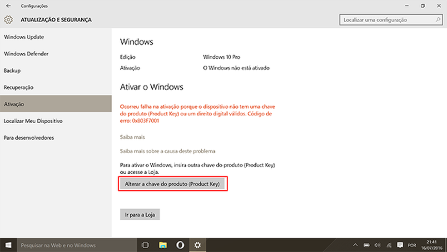
Task: Close the Configurações window
Action: pos(439,6)
